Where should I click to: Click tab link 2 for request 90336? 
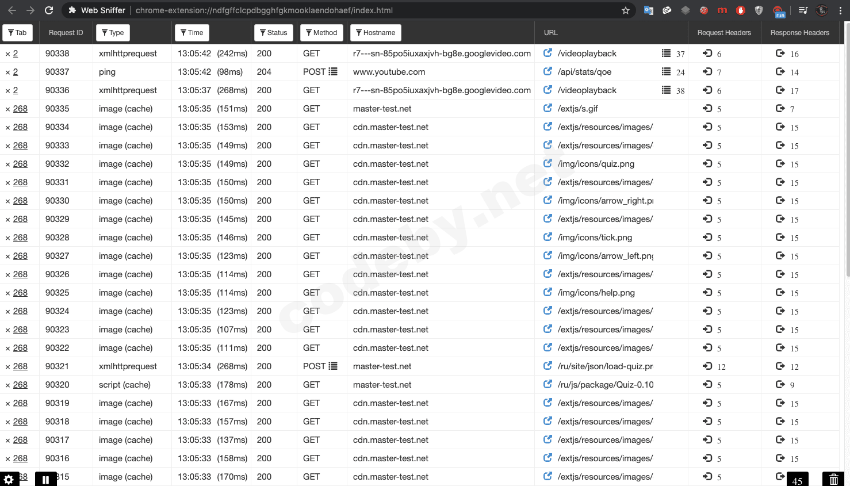16,90
